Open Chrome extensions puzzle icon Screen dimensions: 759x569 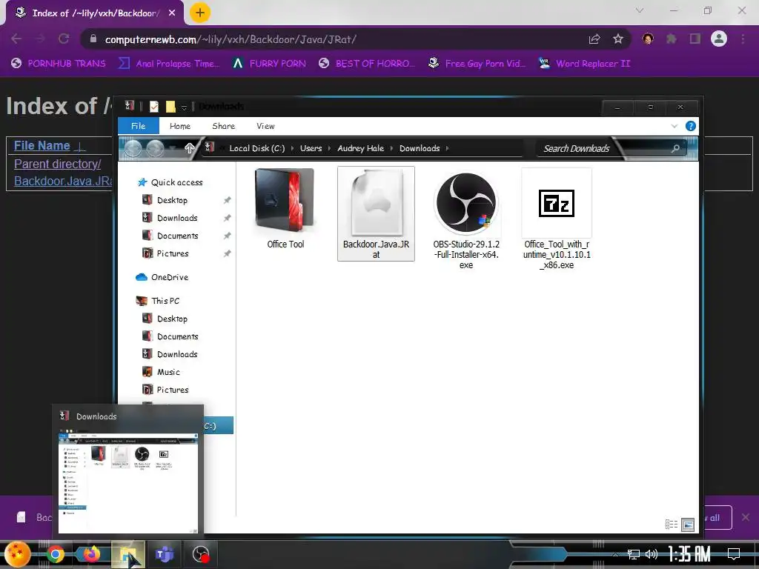coord(672,39)
